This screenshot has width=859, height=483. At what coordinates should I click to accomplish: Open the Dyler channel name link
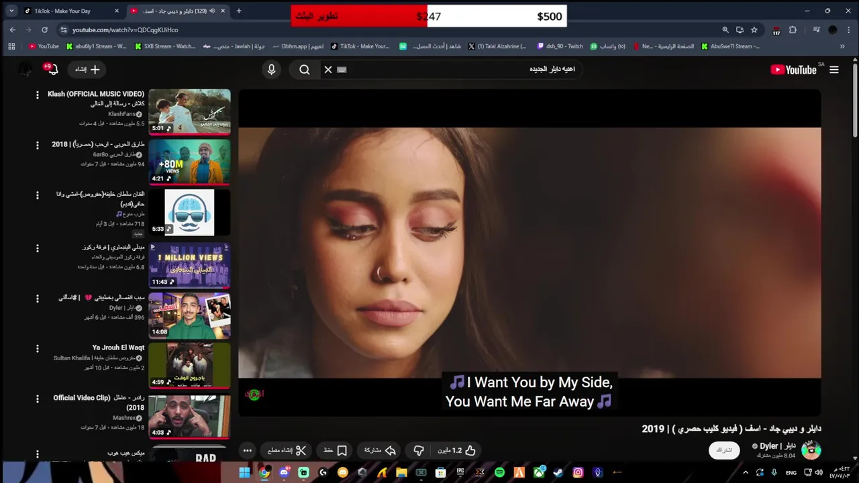[x=777, y=446]
